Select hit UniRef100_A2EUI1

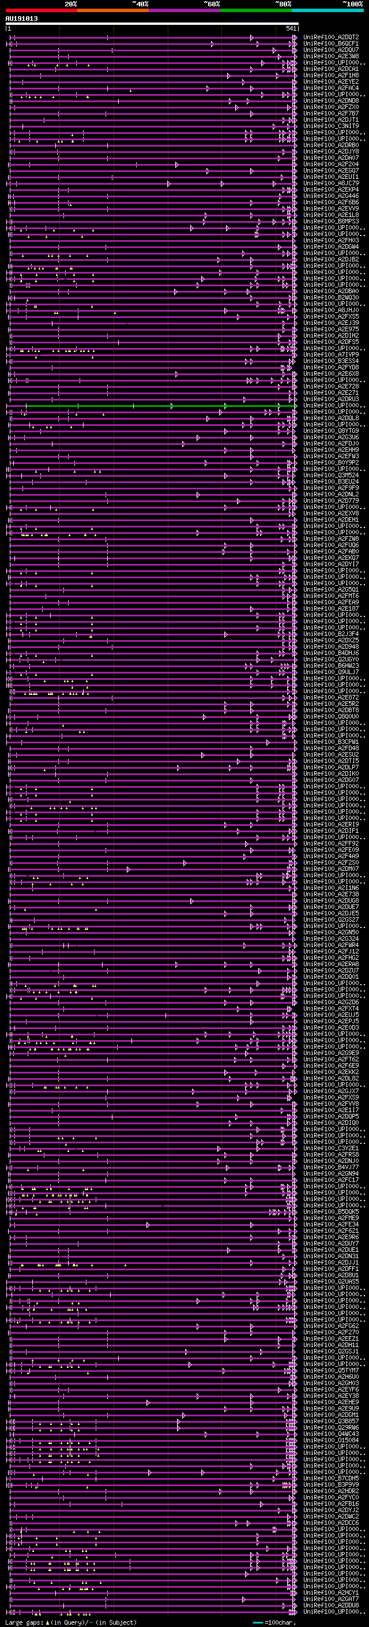pos(331,177)
